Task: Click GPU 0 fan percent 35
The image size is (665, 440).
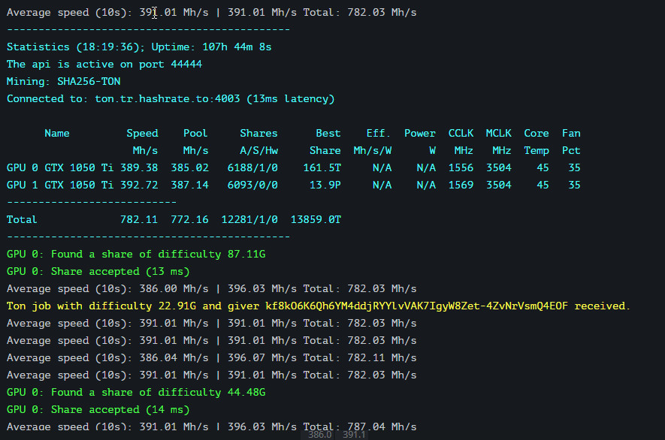Action: pos(574,168)
